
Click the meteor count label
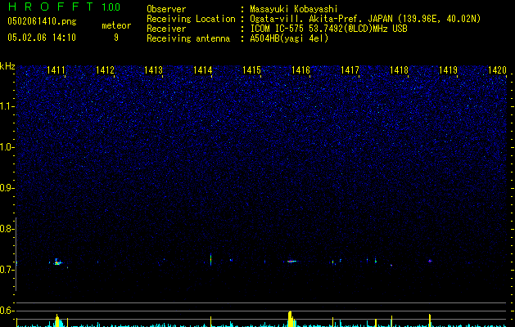pyautogui.click(x=116, y=25)
